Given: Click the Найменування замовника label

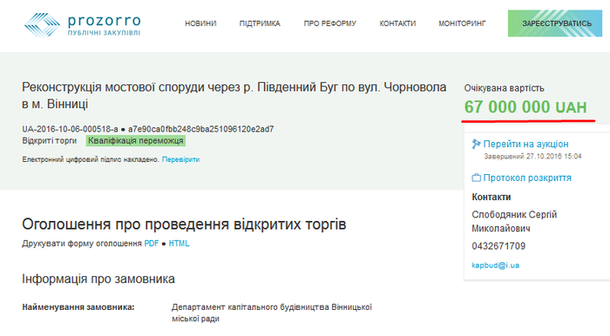Looking at the screenshot, I should pyautogui.click(x=78, y=307).
